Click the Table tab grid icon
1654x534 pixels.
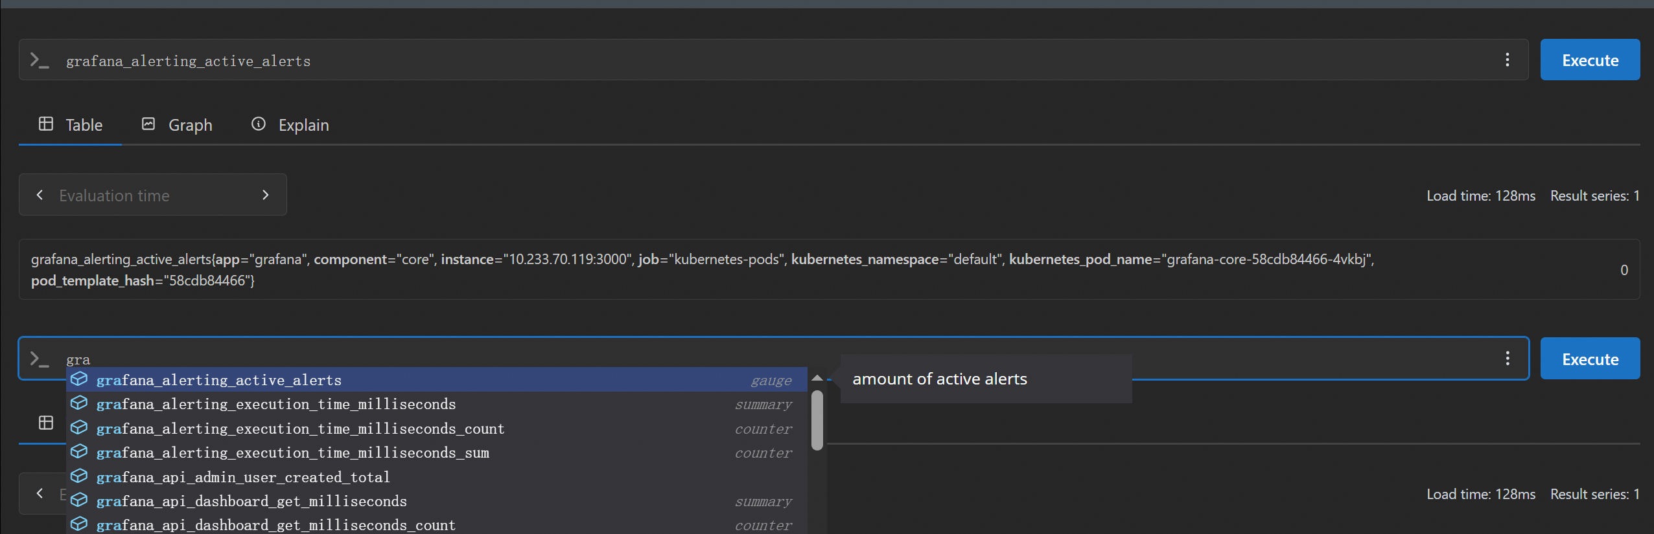(46, 124)
